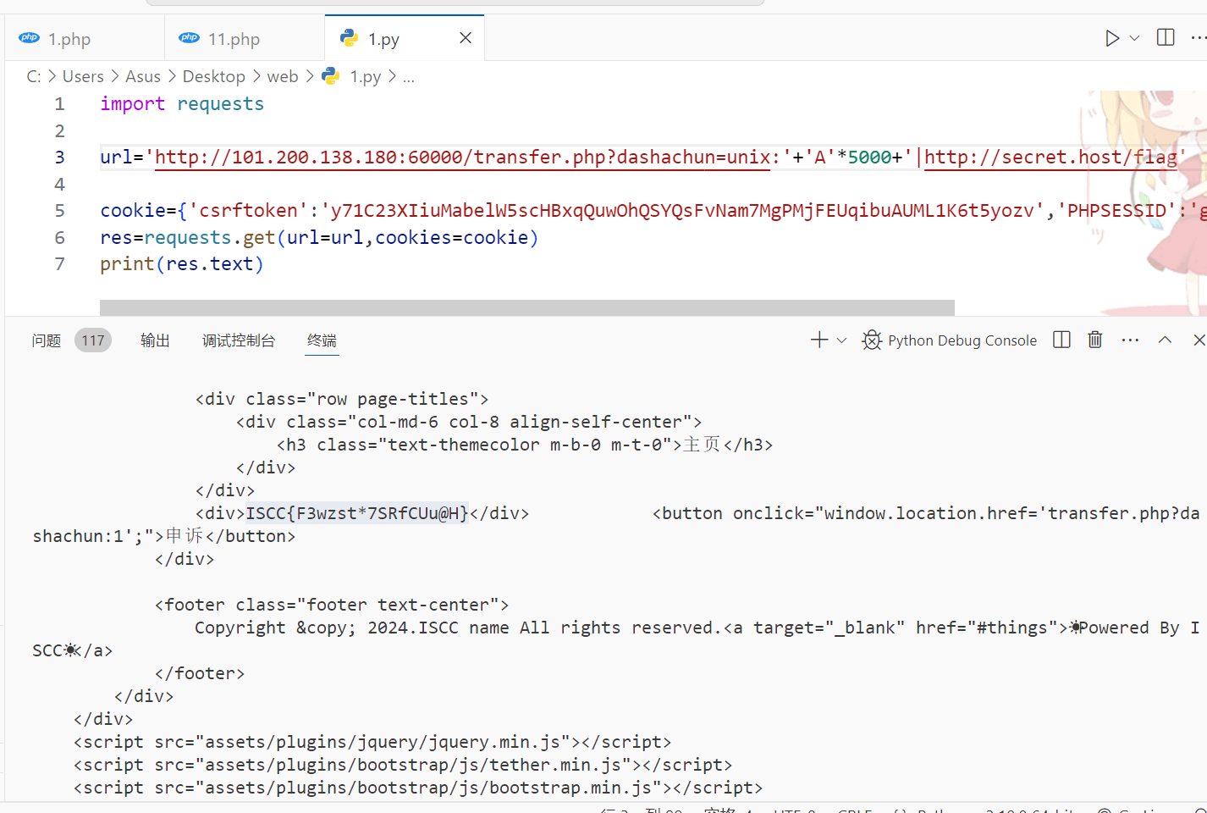Close the terminal panel
This screenshot has height=813, width=1207.
(1199, 340)
